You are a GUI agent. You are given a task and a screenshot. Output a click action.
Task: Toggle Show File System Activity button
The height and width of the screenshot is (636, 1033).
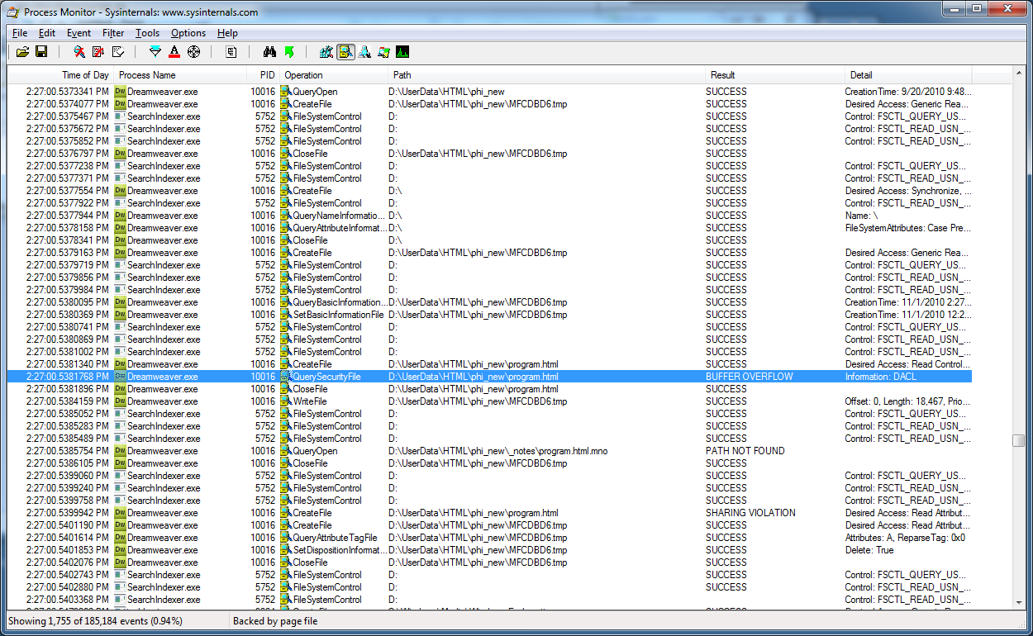coord(345,52)
